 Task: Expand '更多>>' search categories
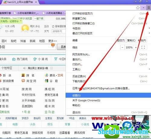coord(53,41)
